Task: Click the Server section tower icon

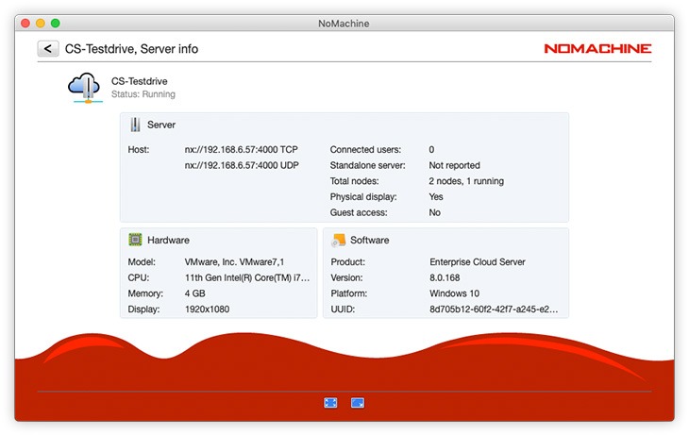Action: click(x=136, y=125)
